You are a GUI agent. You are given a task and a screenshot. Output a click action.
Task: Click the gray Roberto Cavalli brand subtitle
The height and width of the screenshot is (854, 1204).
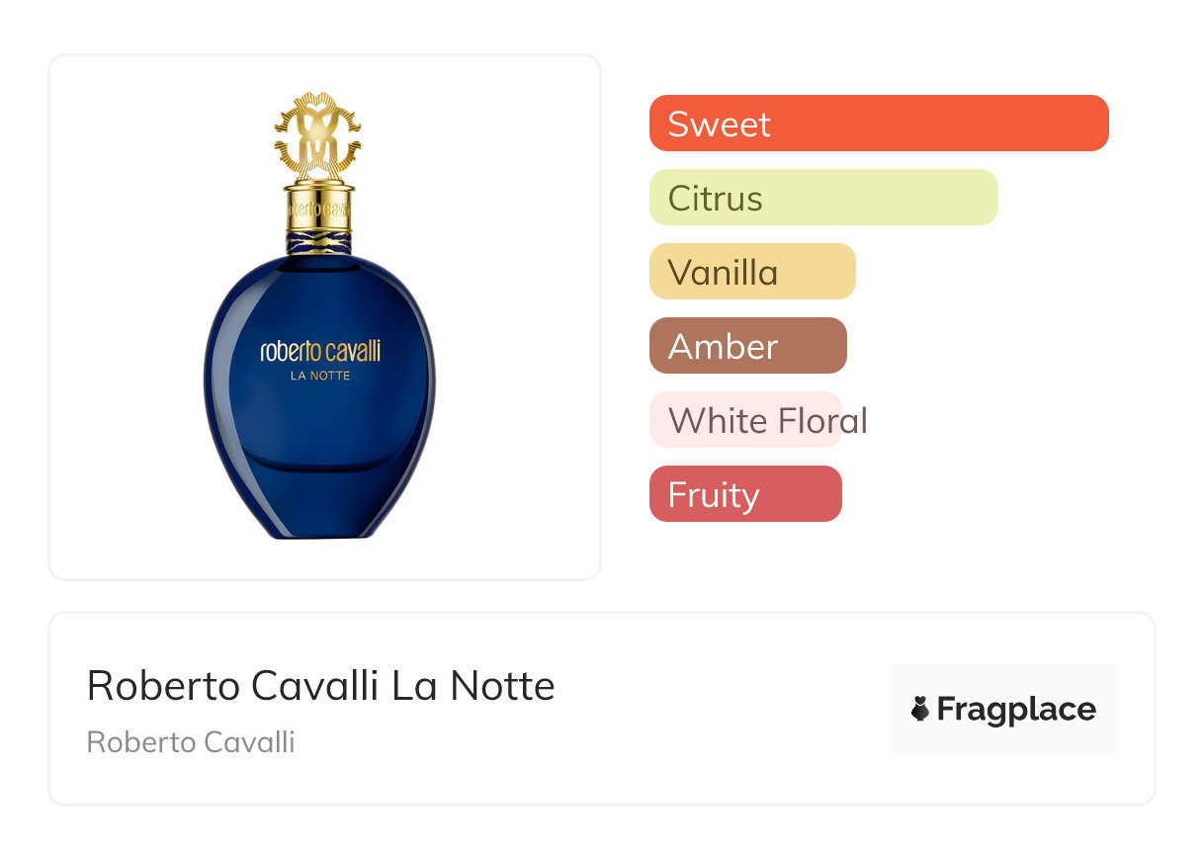click(x=191, y=741)
